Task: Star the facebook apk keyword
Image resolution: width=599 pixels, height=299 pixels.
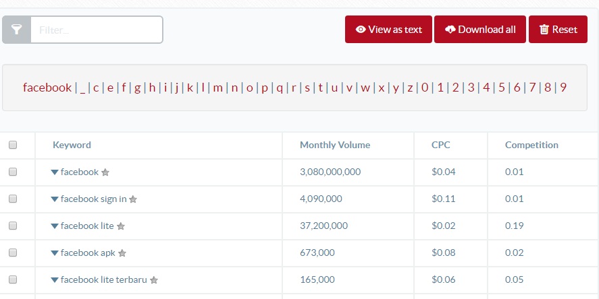Action: pos(122,253)
